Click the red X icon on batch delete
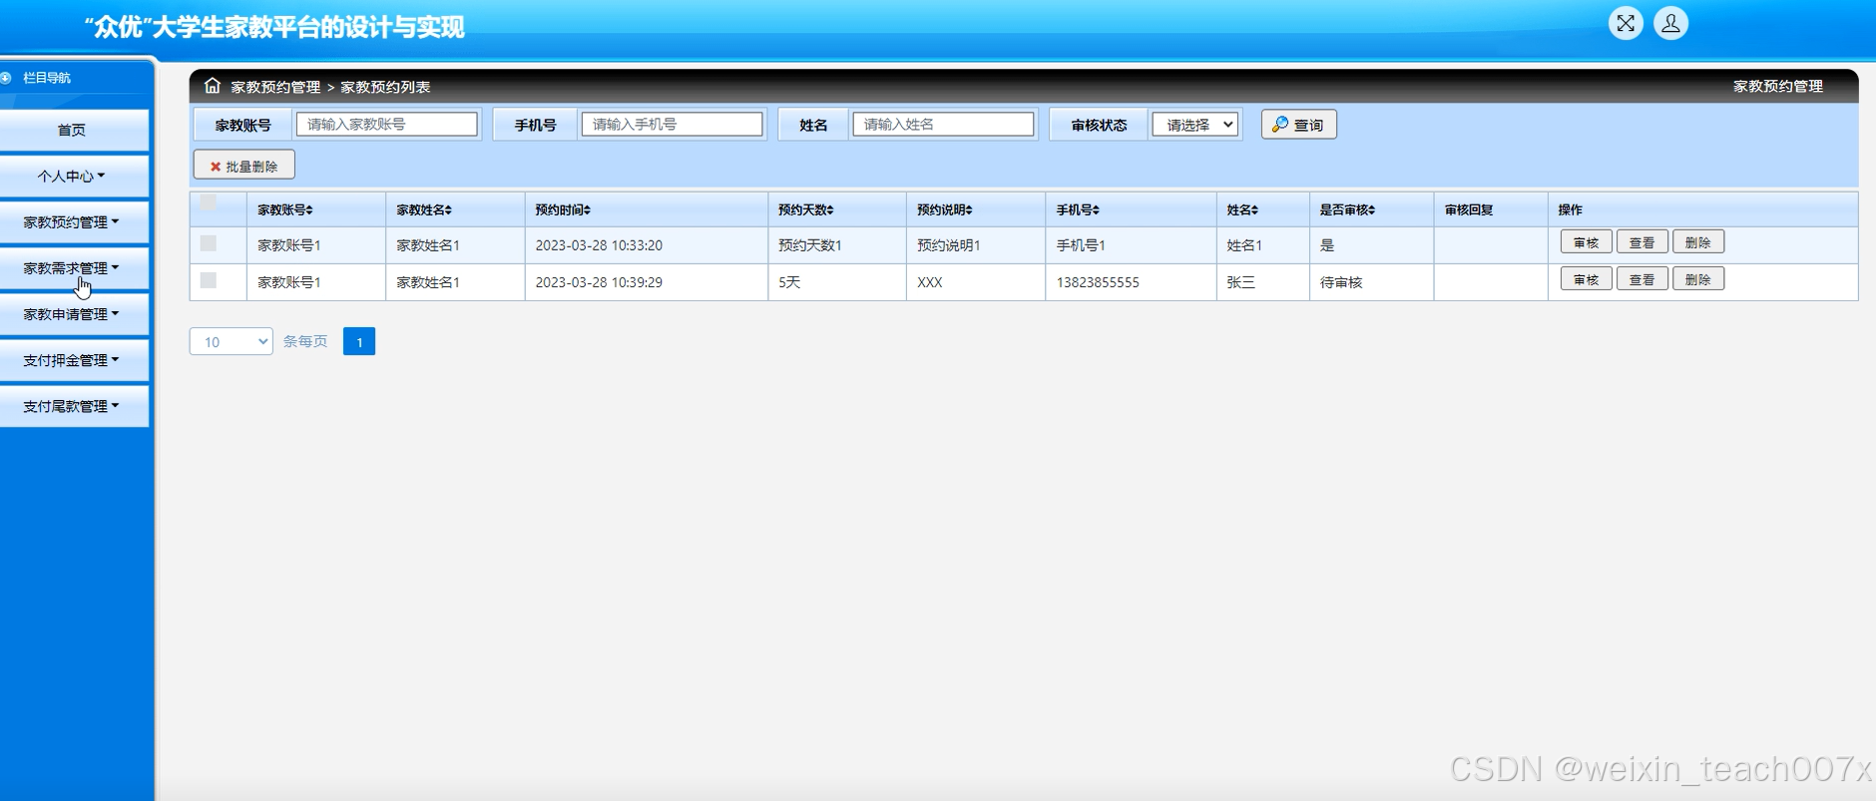Viewport: 1876px width, 801px height. pos(215,167)
